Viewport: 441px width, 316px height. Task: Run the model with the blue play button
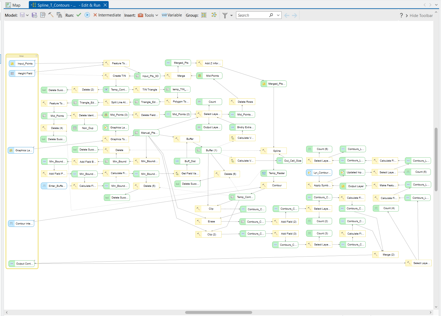(87, 15)
